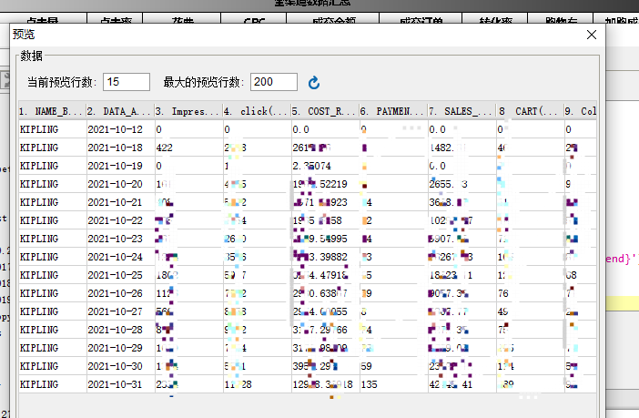
Task: Select the CART column header
Action: click(x=530, y=111)
